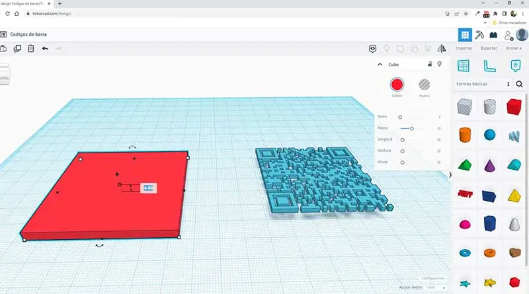Click the shape search magnifier
Screen dimensions: 529x294
pos(520,84)
